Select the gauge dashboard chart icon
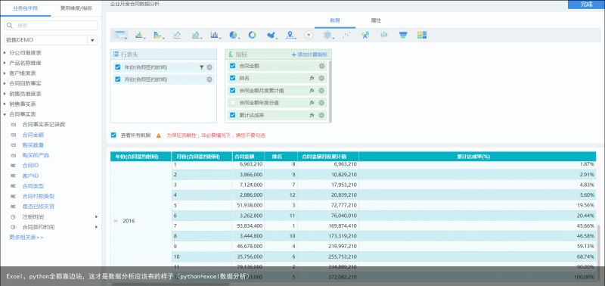The width and height of the screenshot is (605, 286). pos(309,35)
